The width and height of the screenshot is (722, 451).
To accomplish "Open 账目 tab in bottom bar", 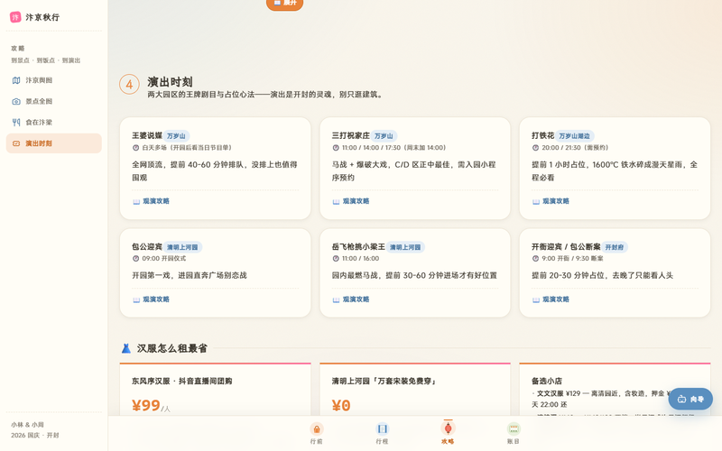I will pos(514,433).
